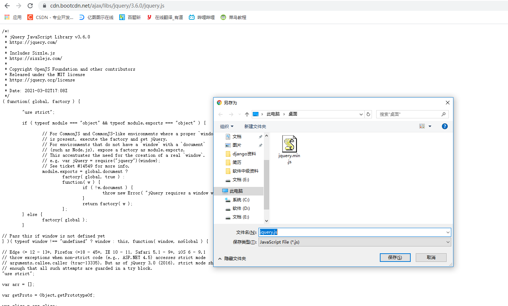Click the padlock icon in the address bar
508x306 pixels.
pyautogui.click(x=44, y=6)
